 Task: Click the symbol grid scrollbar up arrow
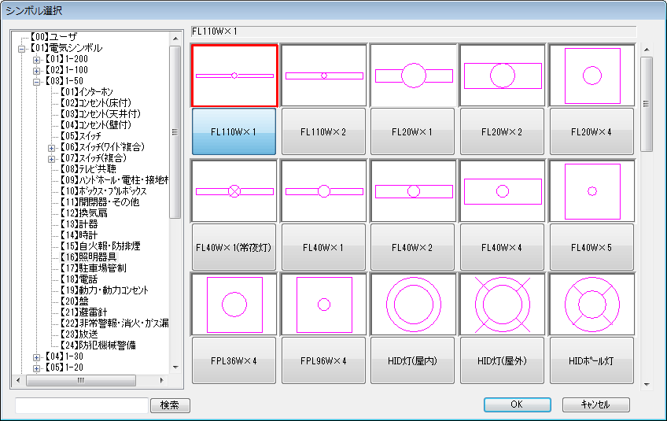647,50
